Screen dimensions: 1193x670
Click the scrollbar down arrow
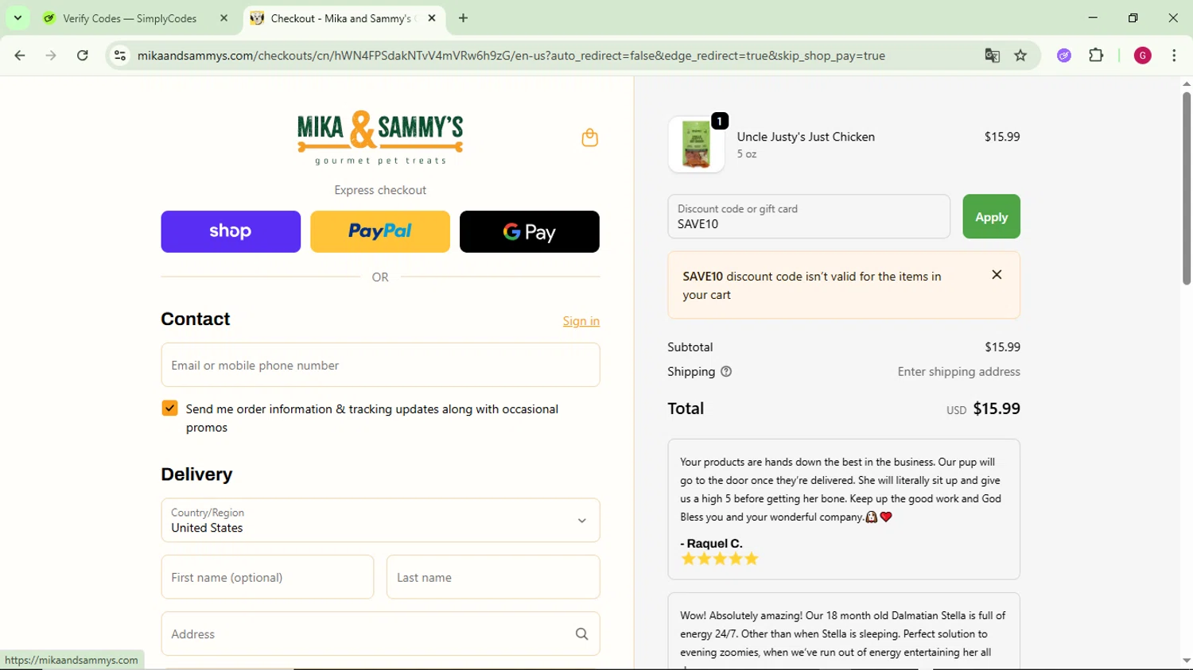[x=1186, y=660]
